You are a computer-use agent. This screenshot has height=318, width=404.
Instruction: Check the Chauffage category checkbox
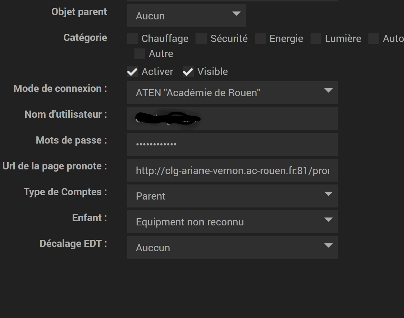133,39
